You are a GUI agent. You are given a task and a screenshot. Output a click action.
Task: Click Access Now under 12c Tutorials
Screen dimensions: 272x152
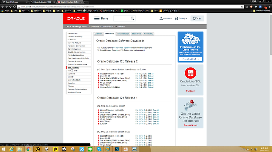point(190,125)
